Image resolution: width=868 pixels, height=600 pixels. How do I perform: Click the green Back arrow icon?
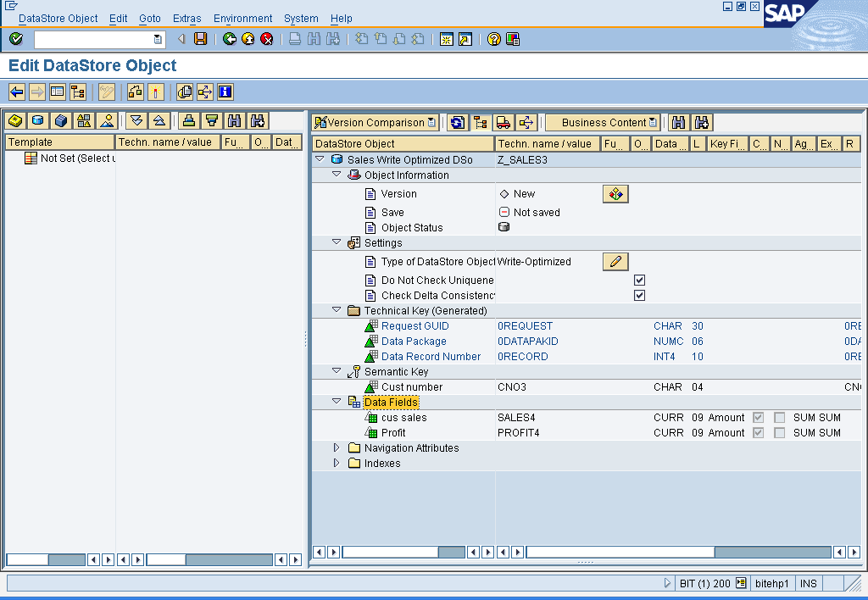click(229, 39)
